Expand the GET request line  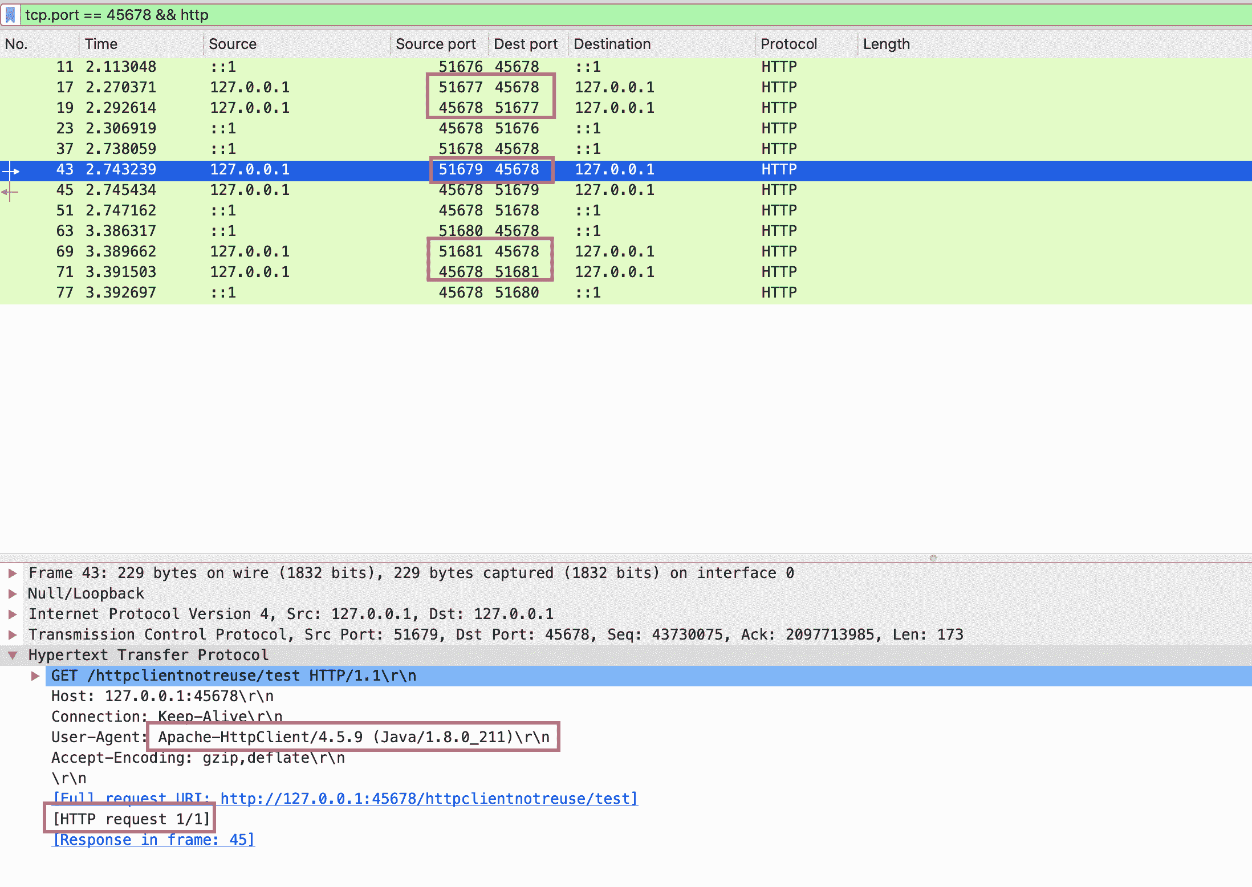(35, 676)
